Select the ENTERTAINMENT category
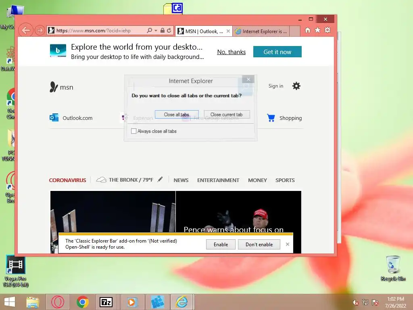Viewport: 413px width, 310px height. pyautogui.click(x=218, y=180)
